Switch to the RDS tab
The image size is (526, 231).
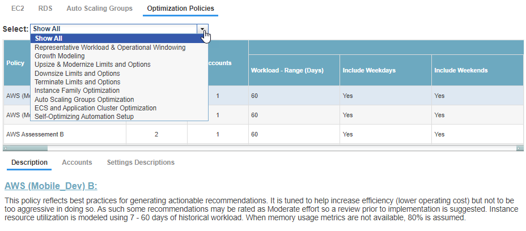point(45,8)
